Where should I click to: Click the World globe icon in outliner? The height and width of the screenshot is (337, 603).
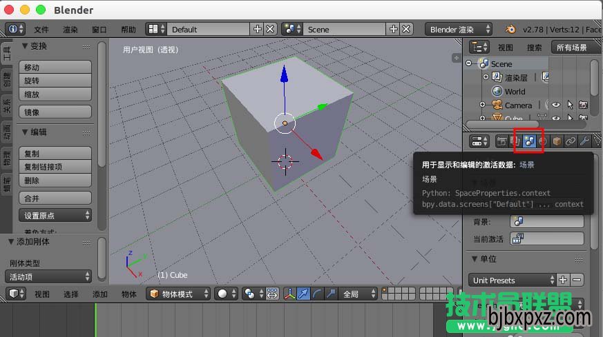point(497,91)
